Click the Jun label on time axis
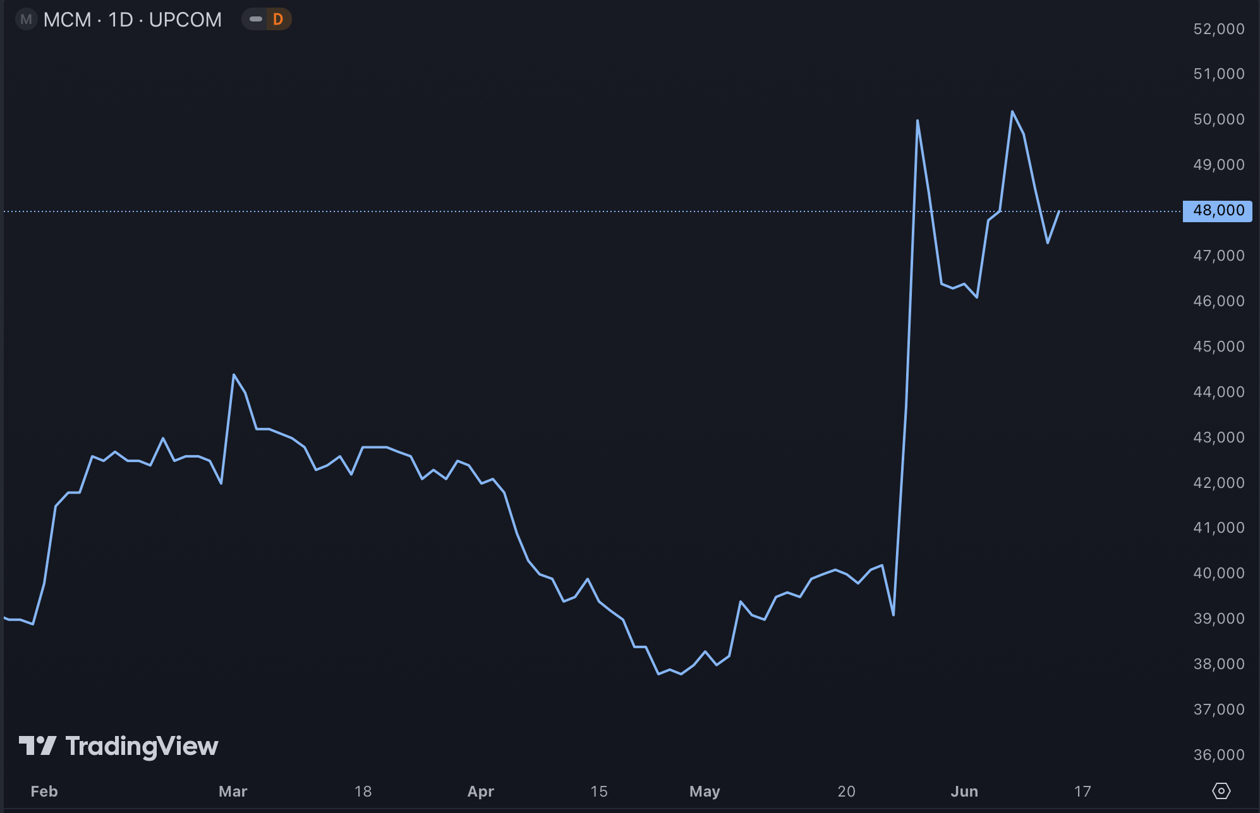1260x813 pixels. tap(965, 792)
